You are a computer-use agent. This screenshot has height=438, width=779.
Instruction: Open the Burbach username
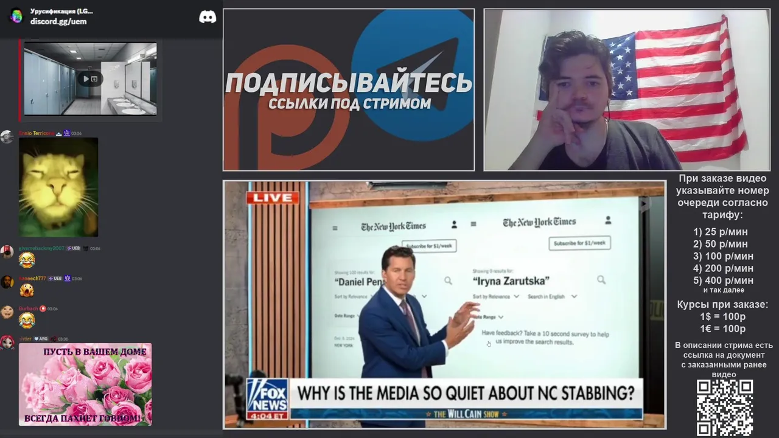[x=29, y=308]
